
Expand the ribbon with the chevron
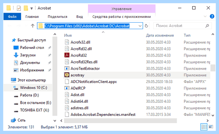click(205, 16)
